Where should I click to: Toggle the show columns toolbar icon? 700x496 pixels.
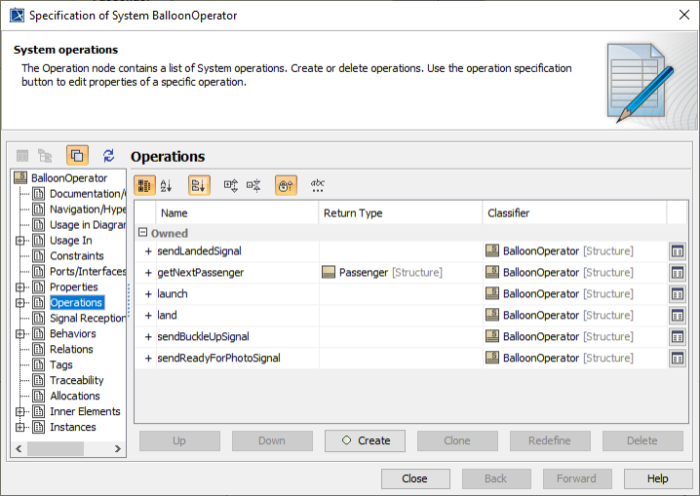(144, 185)
